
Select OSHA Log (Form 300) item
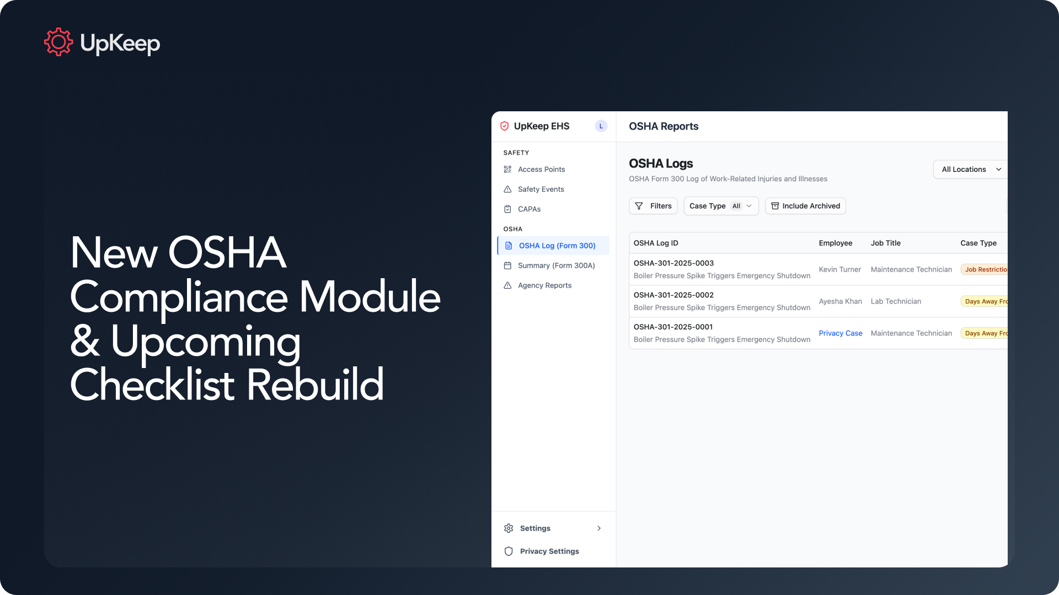tap(553, 246)
